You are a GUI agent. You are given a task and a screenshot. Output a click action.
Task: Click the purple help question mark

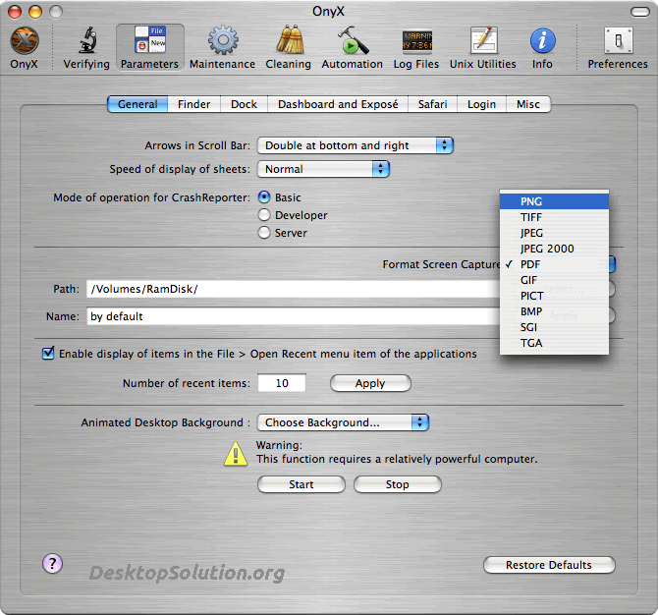click(53, 563)
